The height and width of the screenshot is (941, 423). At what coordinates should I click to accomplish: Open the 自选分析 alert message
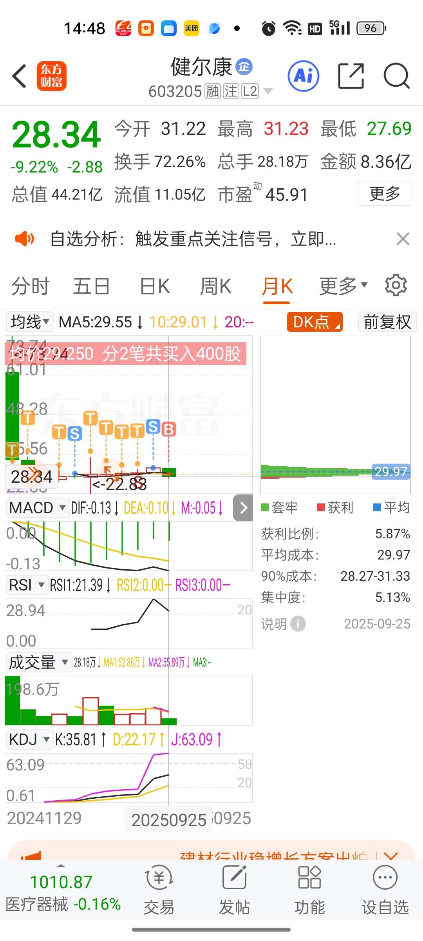(193, 239)
